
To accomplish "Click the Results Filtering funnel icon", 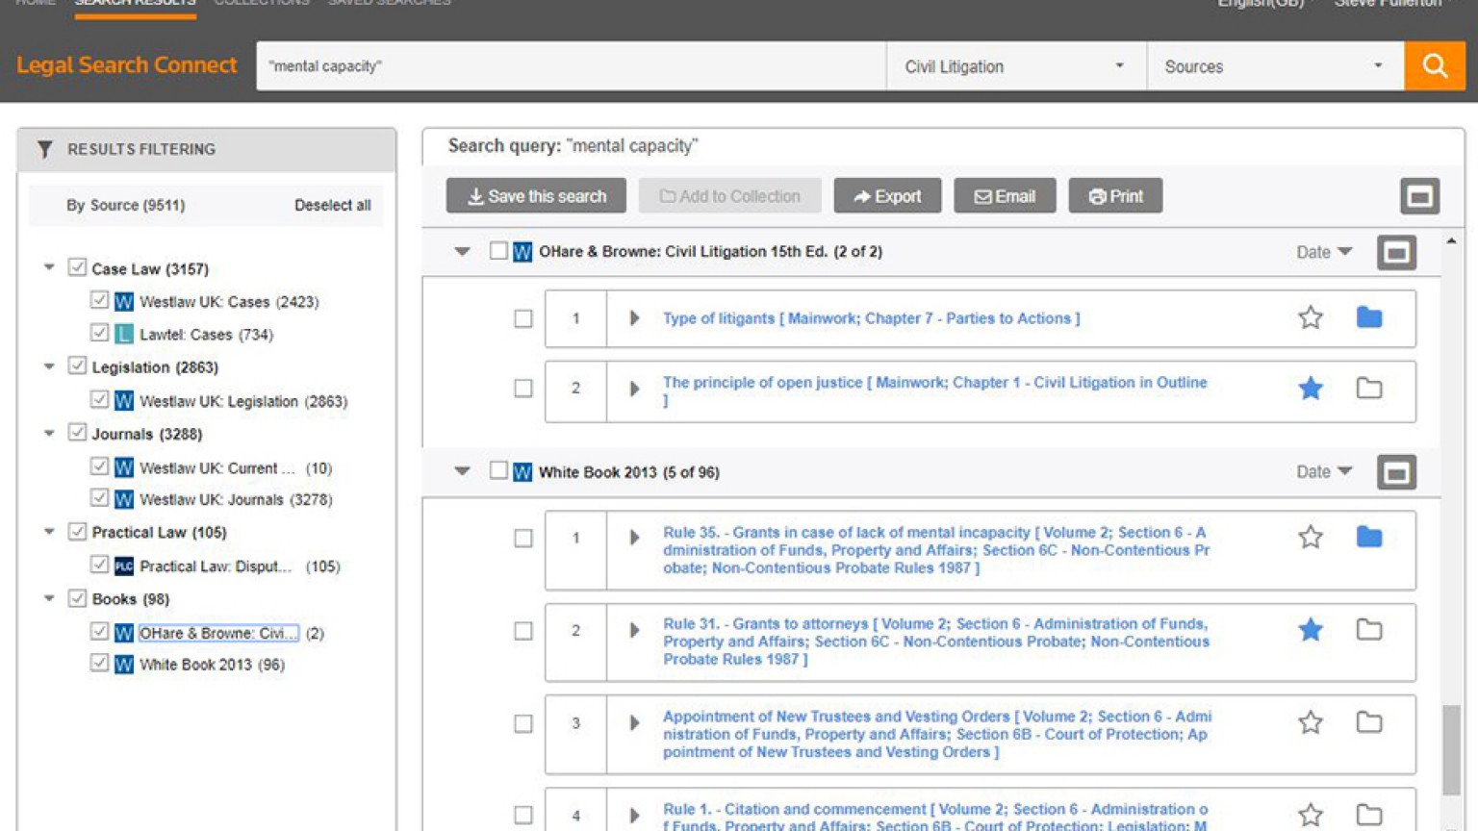I will click(x=43, y=149).
